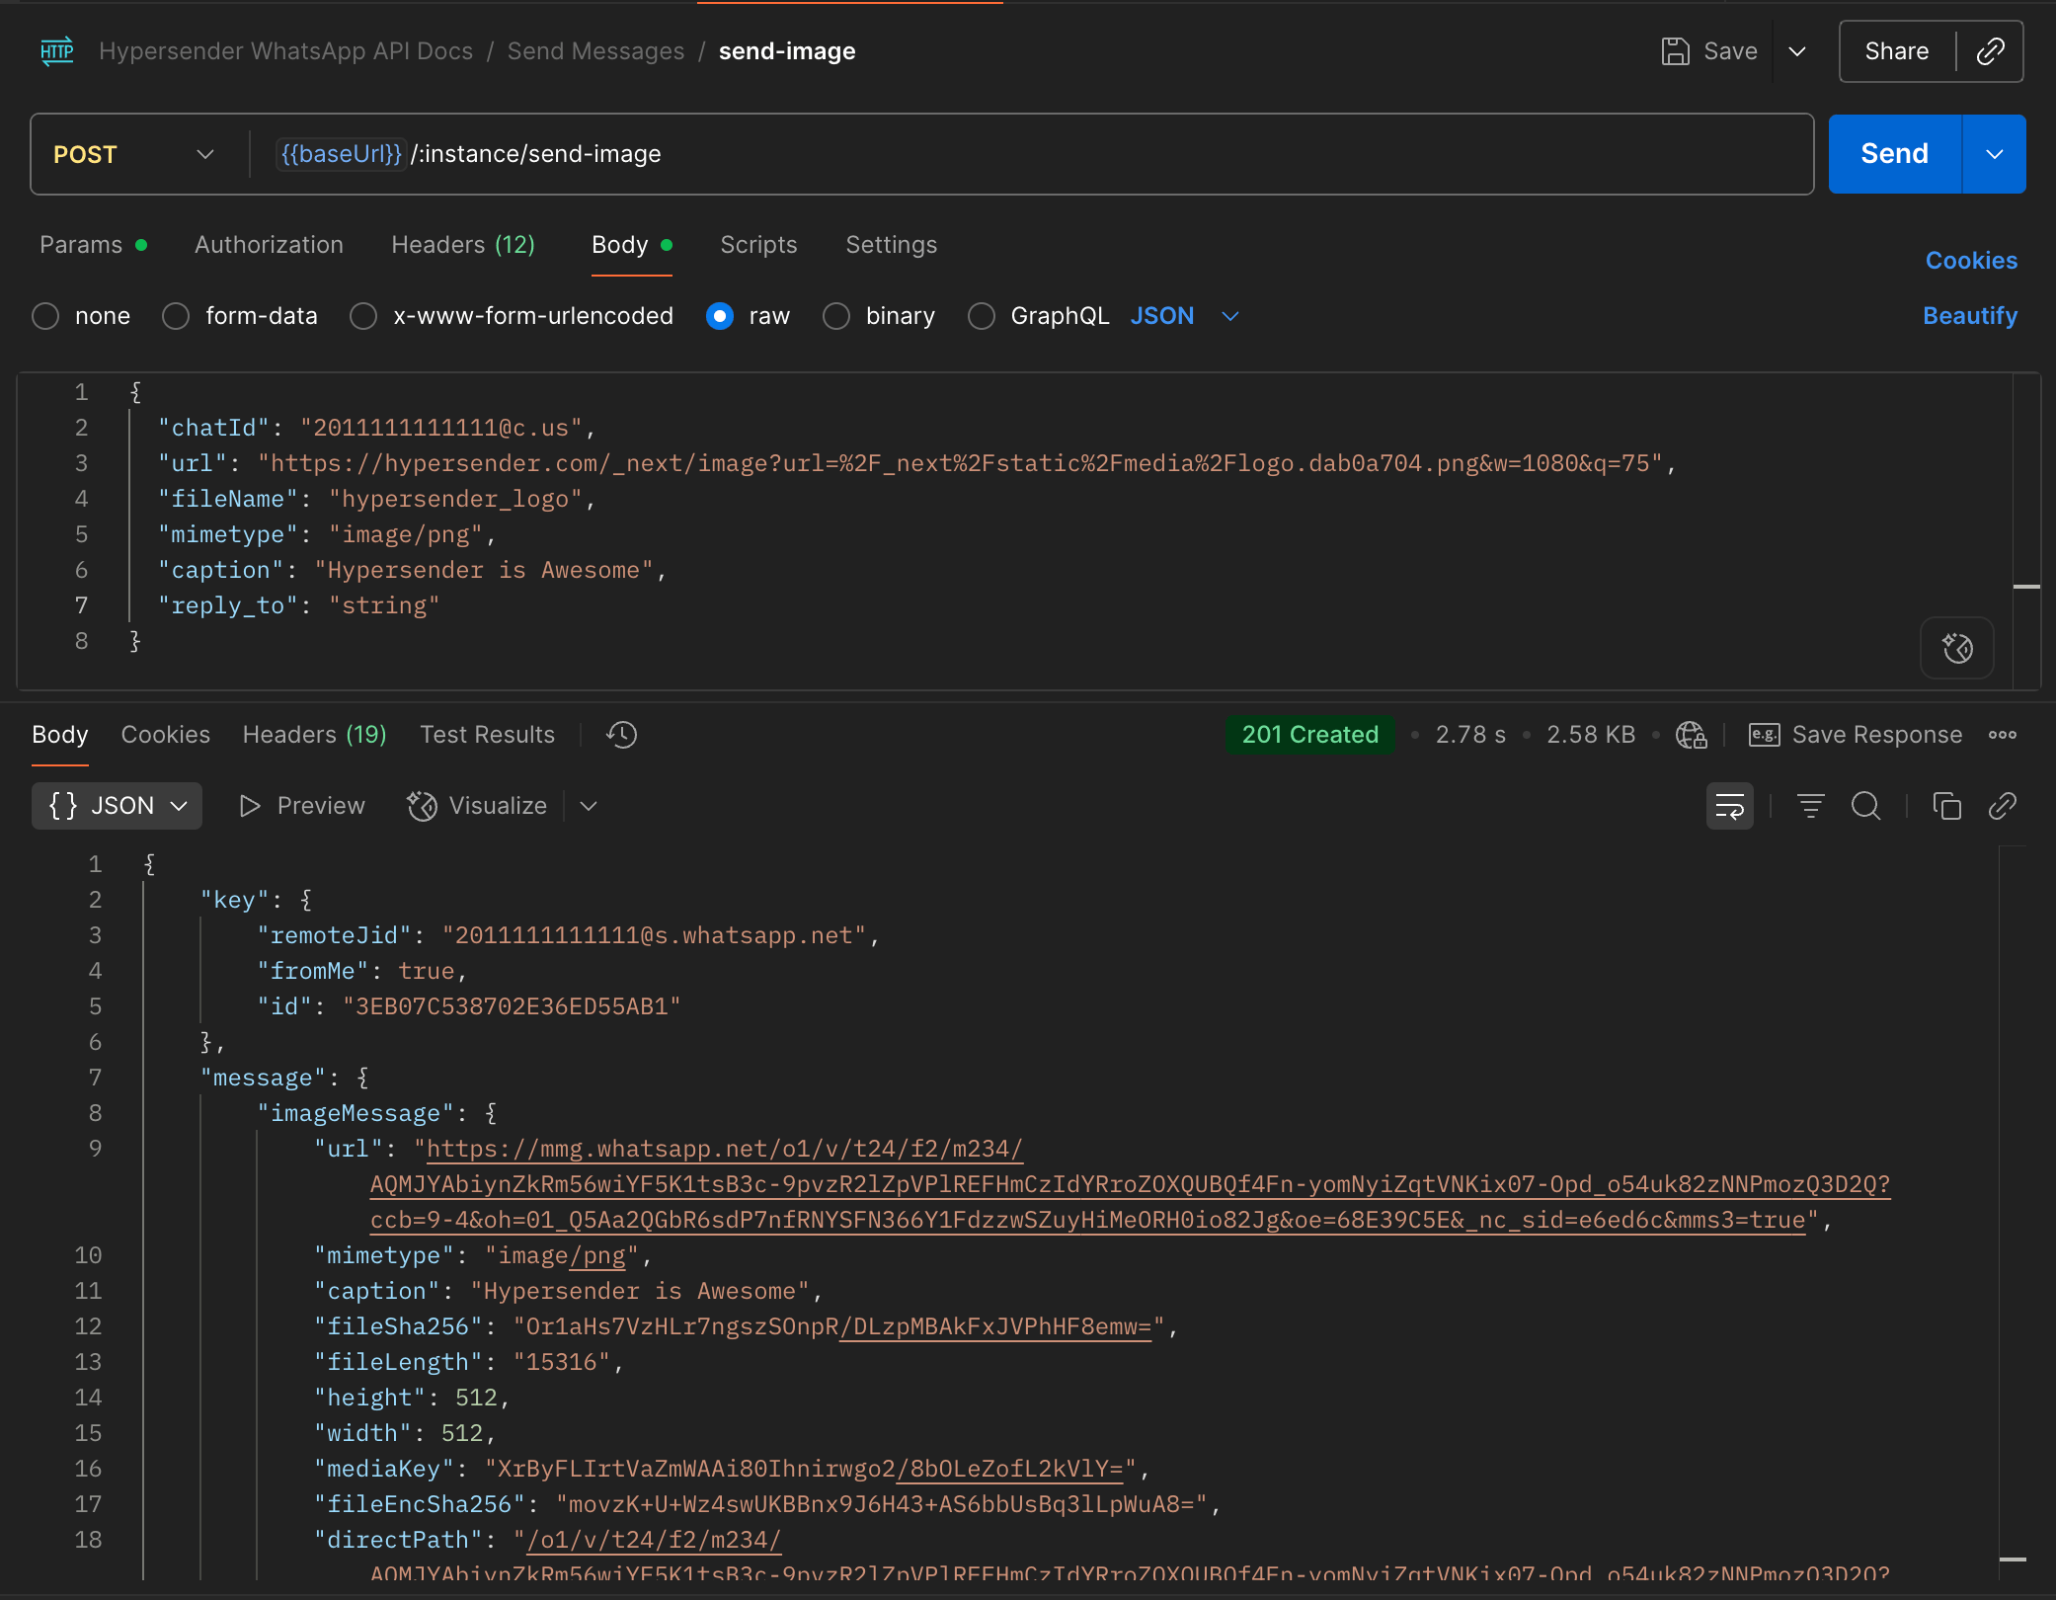Select the form-data body type

pos(176,316)
